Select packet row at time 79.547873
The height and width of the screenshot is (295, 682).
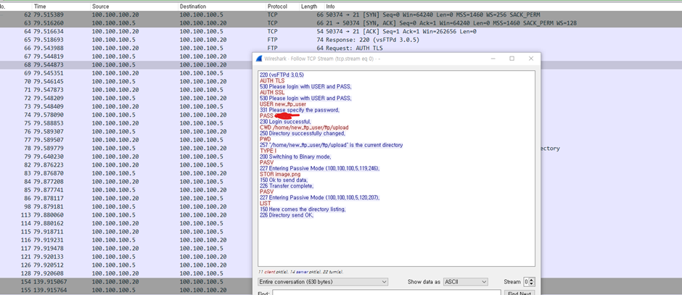(x=126, y=90)
